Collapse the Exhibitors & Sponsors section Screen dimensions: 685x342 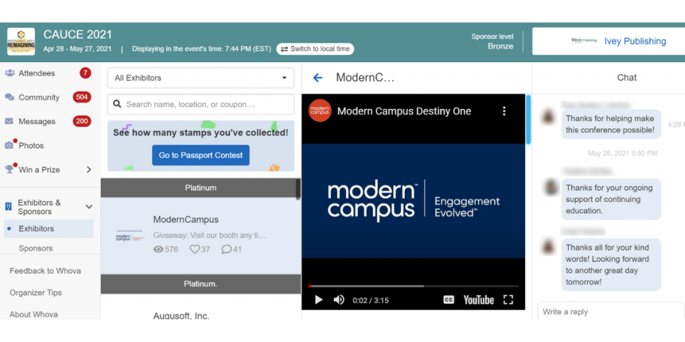pos(88,207)
